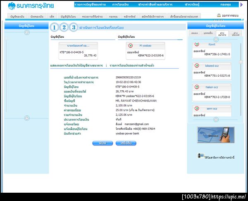Select Naken ocz recipient name
248x201 pixels.
(212, 87)
